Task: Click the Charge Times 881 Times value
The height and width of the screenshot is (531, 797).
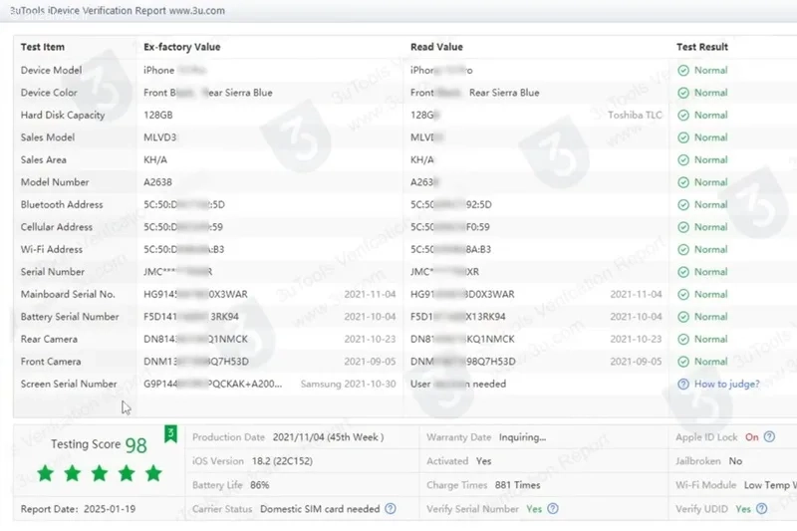Action: pos(517,485)
